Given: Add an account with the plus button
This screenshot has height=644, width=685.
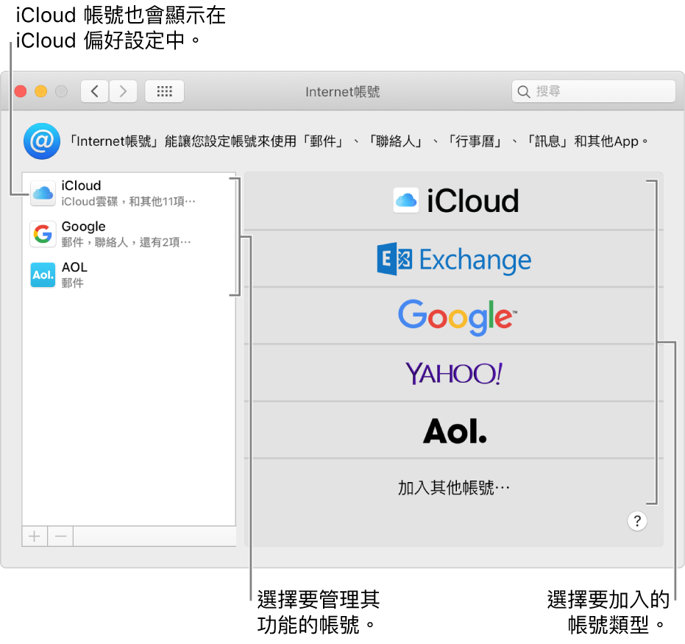Looking at the screenshot, I should [x=35, y=536].
